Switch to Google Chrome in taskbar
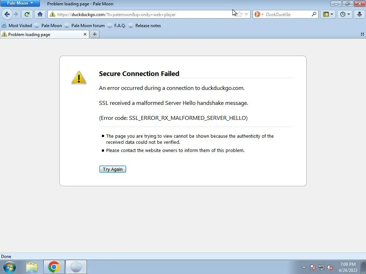This screenshot has height=274, width=366. [54, 267]
